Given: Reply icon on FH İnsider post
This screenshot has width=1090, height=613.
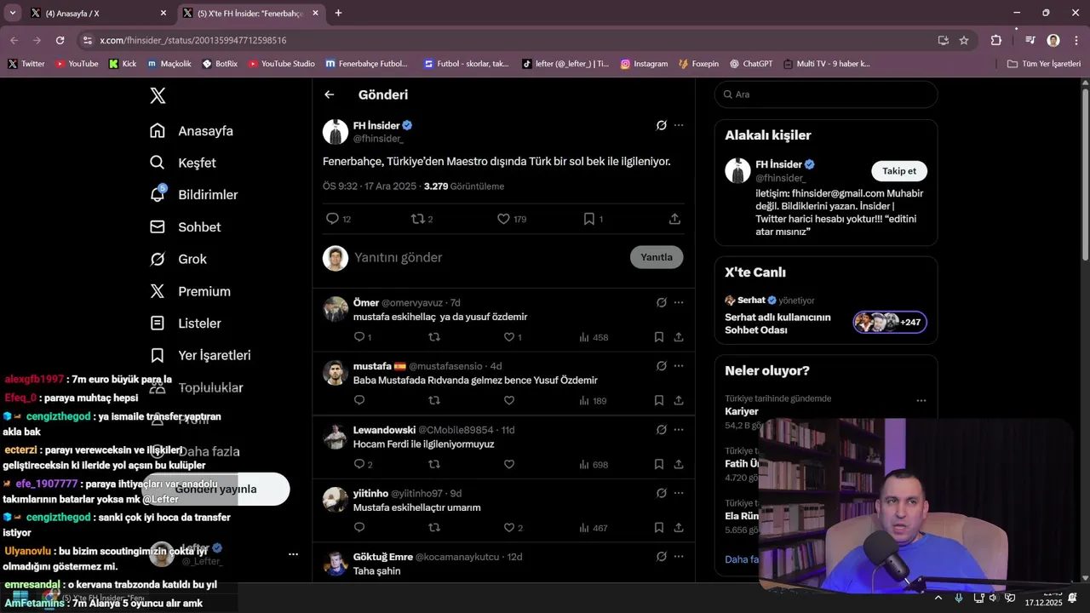Looking at the screenshot, I should (333, 219).
